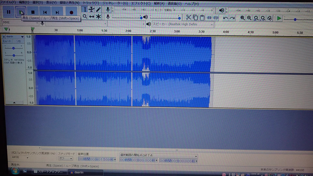Screen dimensions: 313x176
Task: Toggle ミュート on the daarlin track
Action: (x=7, y=41)
